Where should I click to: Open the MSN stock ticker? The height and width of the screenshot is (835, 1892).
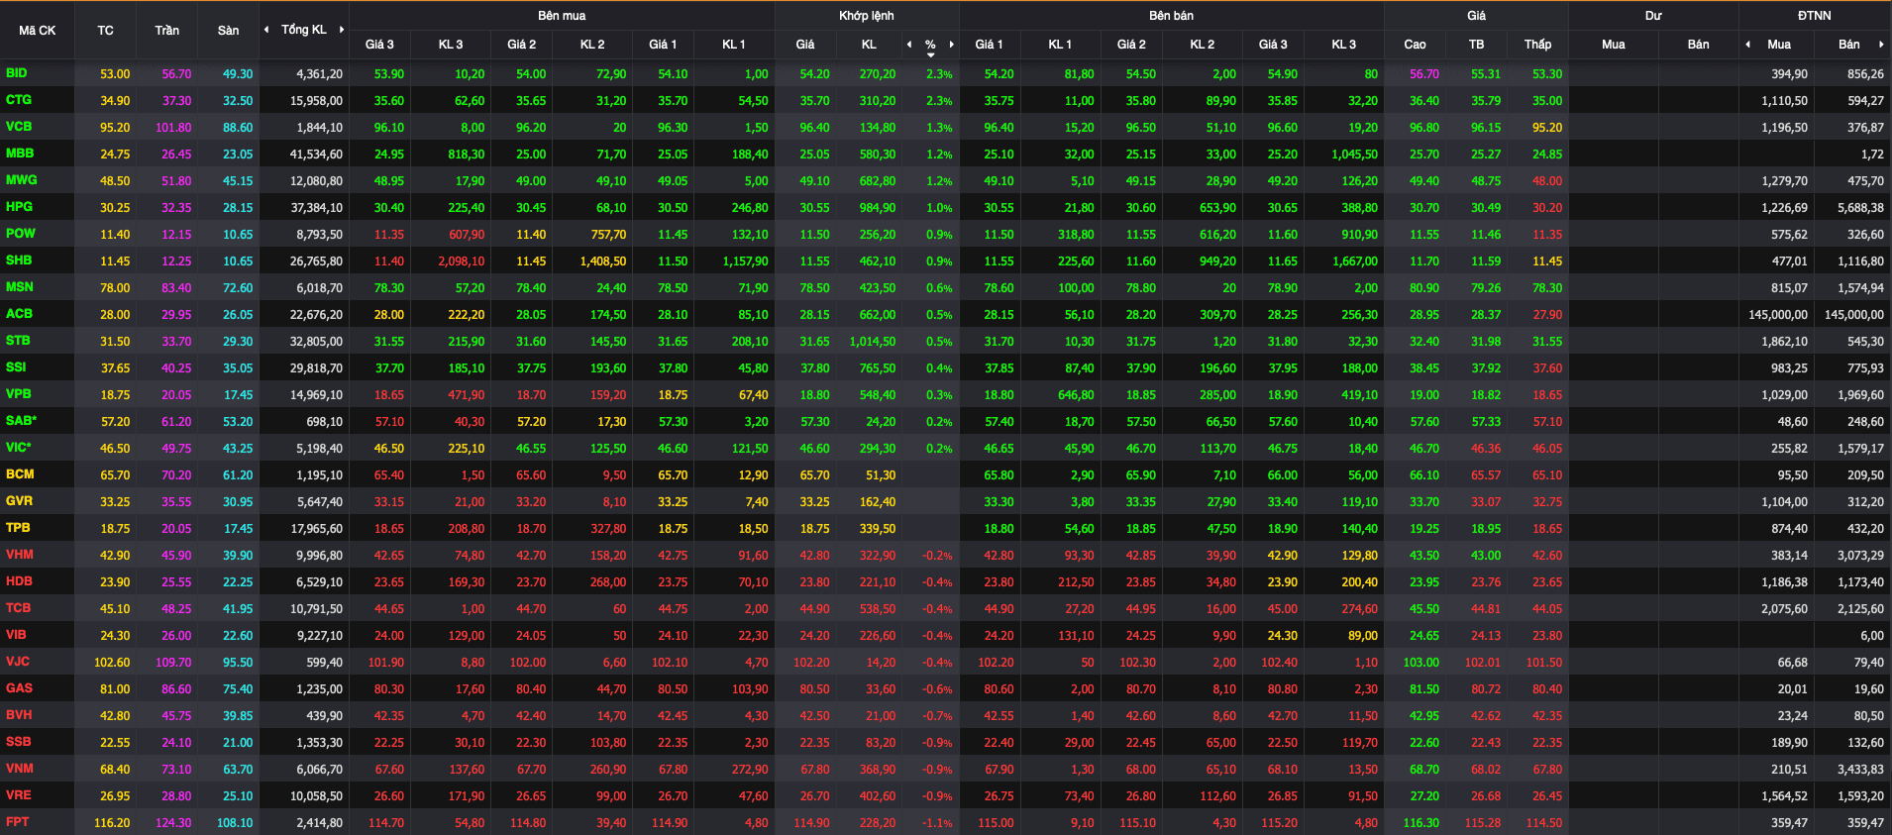pyautogui.click(x=20, y=287)
